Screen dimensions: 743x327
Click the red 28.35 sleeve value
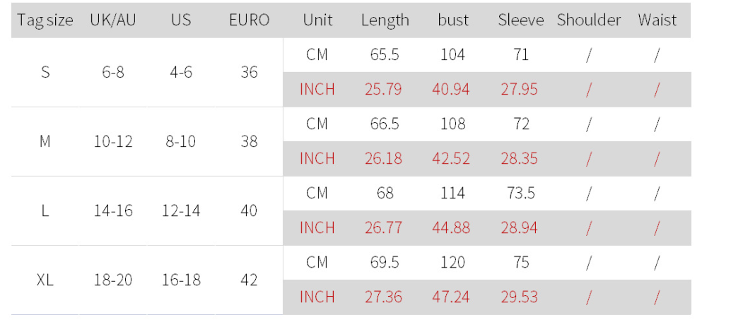point(520,158)
